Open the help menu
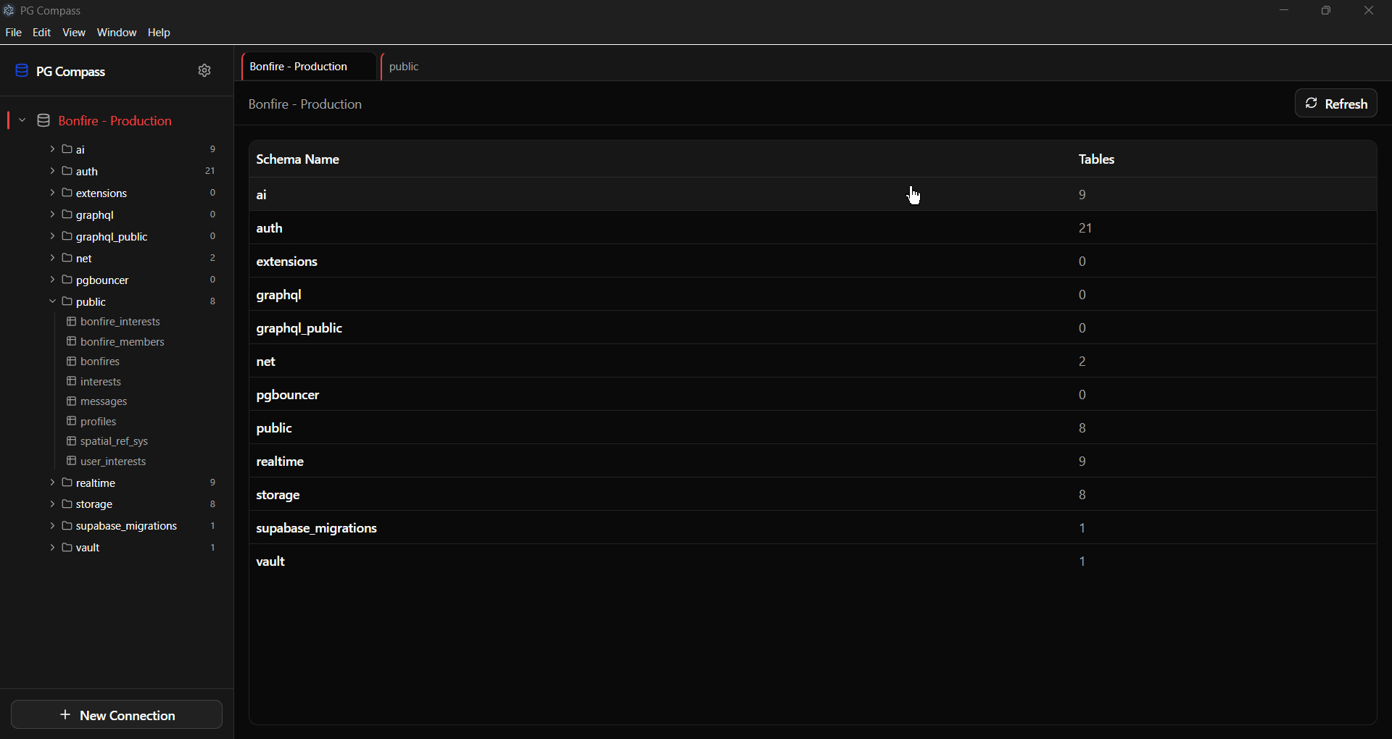Image resolution: width=1392 pixels, height=739 pixels. tap(159, 33)
